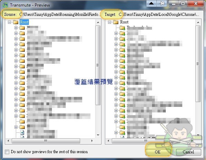Collapse the Source Root node
This screenshot has width=206, height=160.
coord(9,22)
